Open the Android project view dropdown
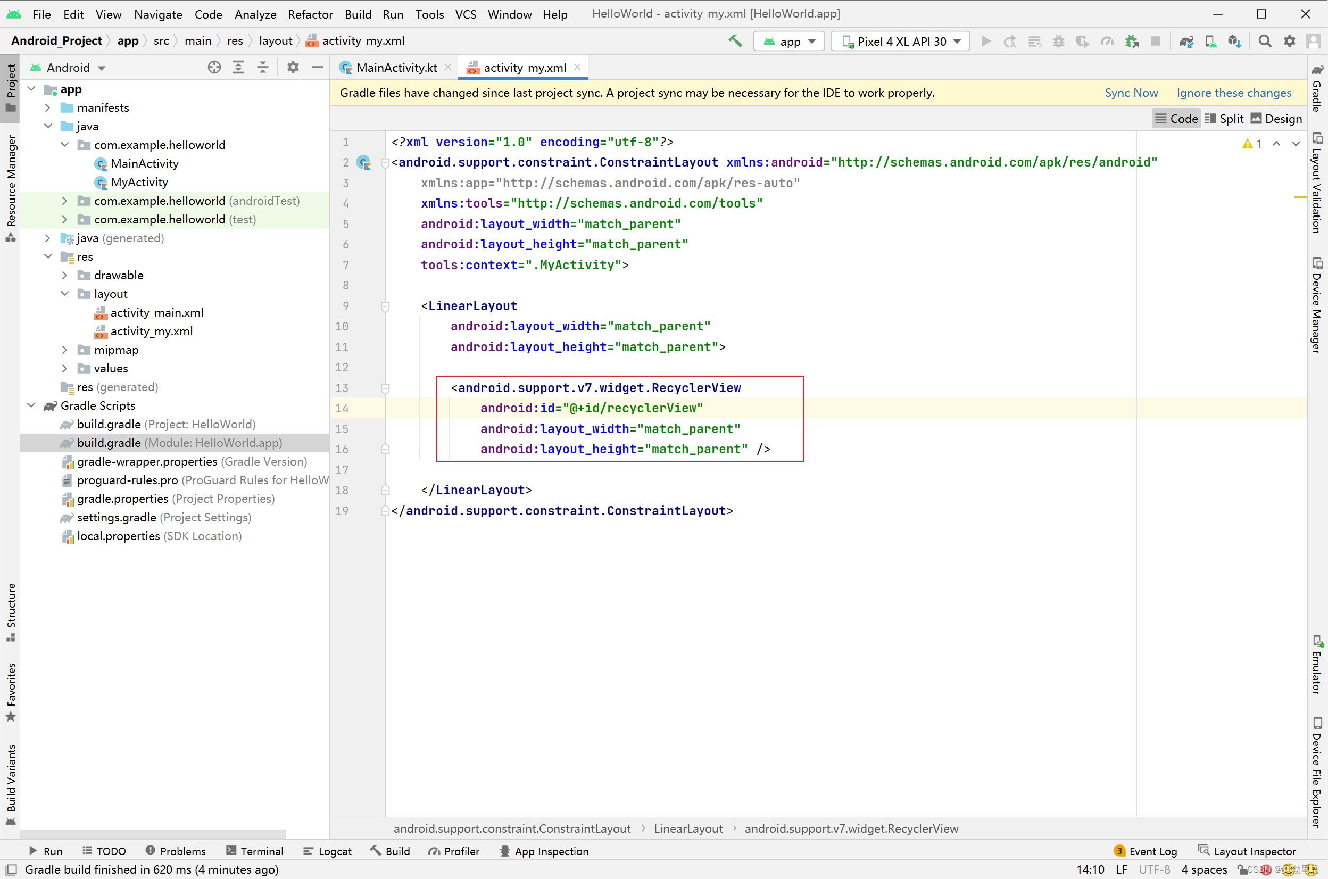The image size is (1328, 879). [x=69, y=67]
